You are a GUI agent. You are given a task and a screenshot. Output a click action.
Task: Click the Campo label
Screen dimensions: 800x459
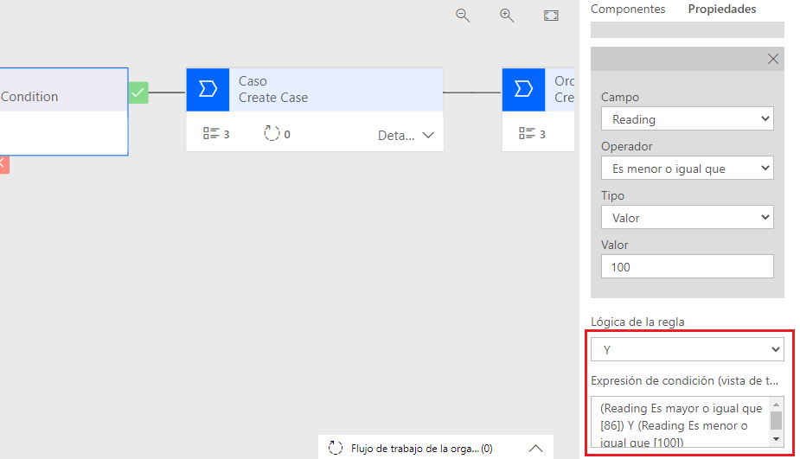click(x=620, y=98)
